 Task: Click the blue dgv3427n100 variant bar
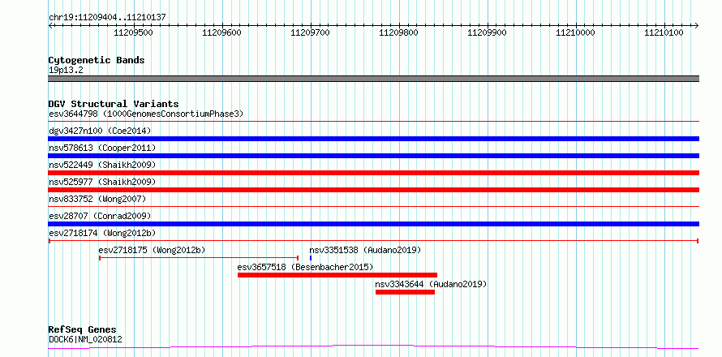pyautogui.click(x=374, y=139)
